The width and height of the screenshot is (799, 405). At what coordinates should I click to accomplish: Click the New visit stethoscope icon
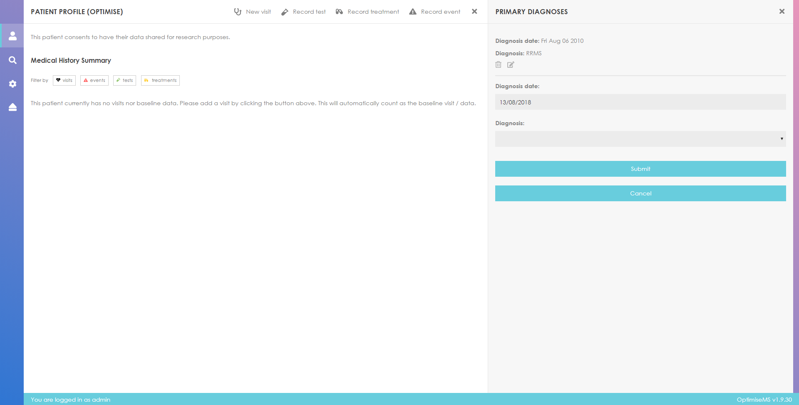point(238,12)
